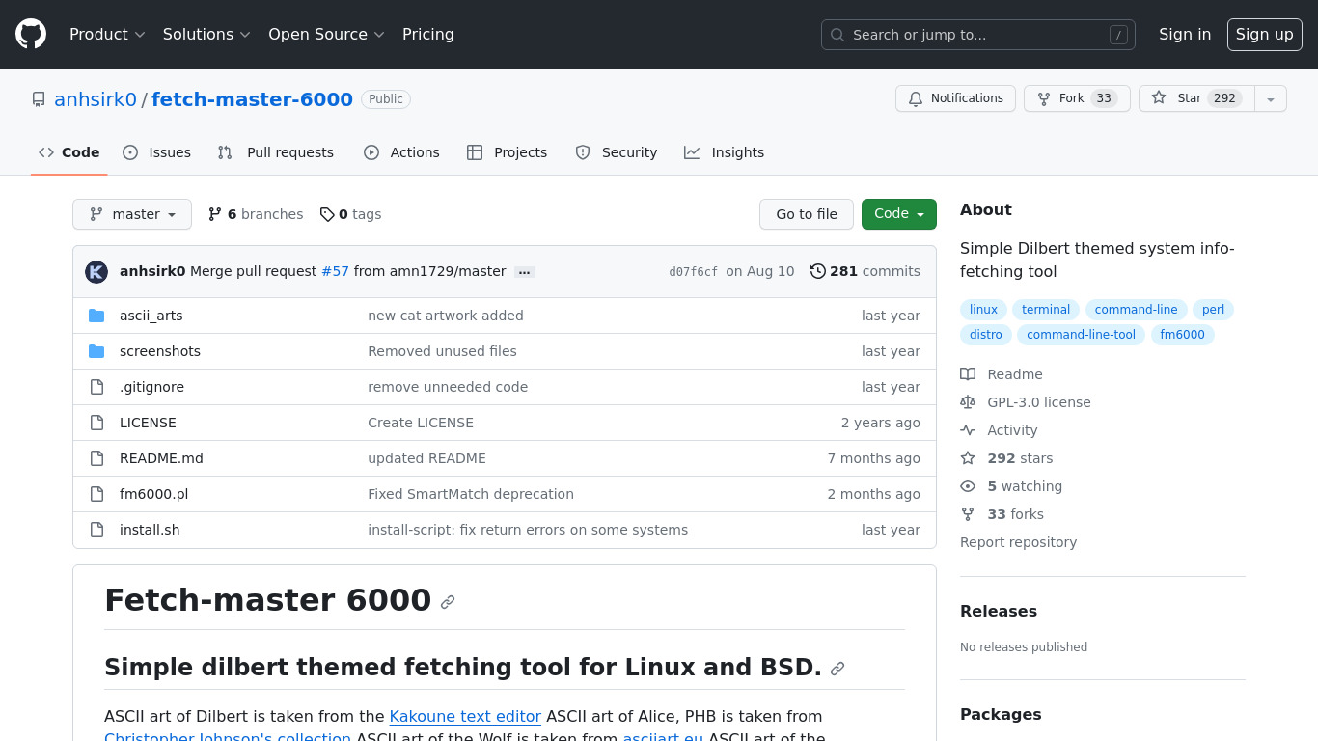Select the command-line-tool topic tag
The image size is (1318, 741).
point(1082,335)
